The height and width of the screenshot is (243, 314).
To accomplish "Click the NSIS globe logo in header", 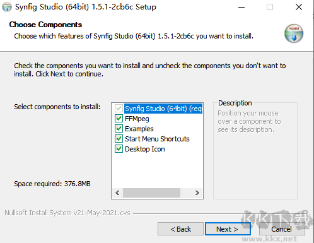I will tap(294, 33).
